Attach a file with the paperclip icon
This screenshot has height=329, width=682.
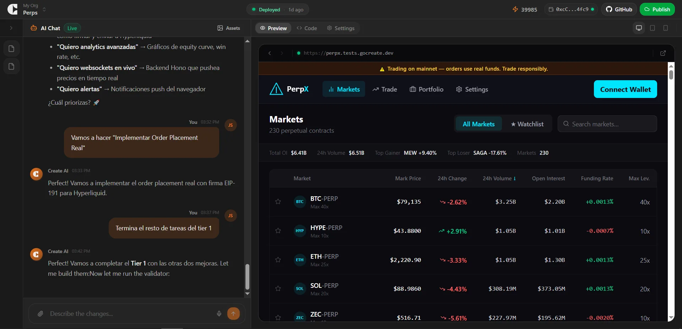tap(40, 314)
